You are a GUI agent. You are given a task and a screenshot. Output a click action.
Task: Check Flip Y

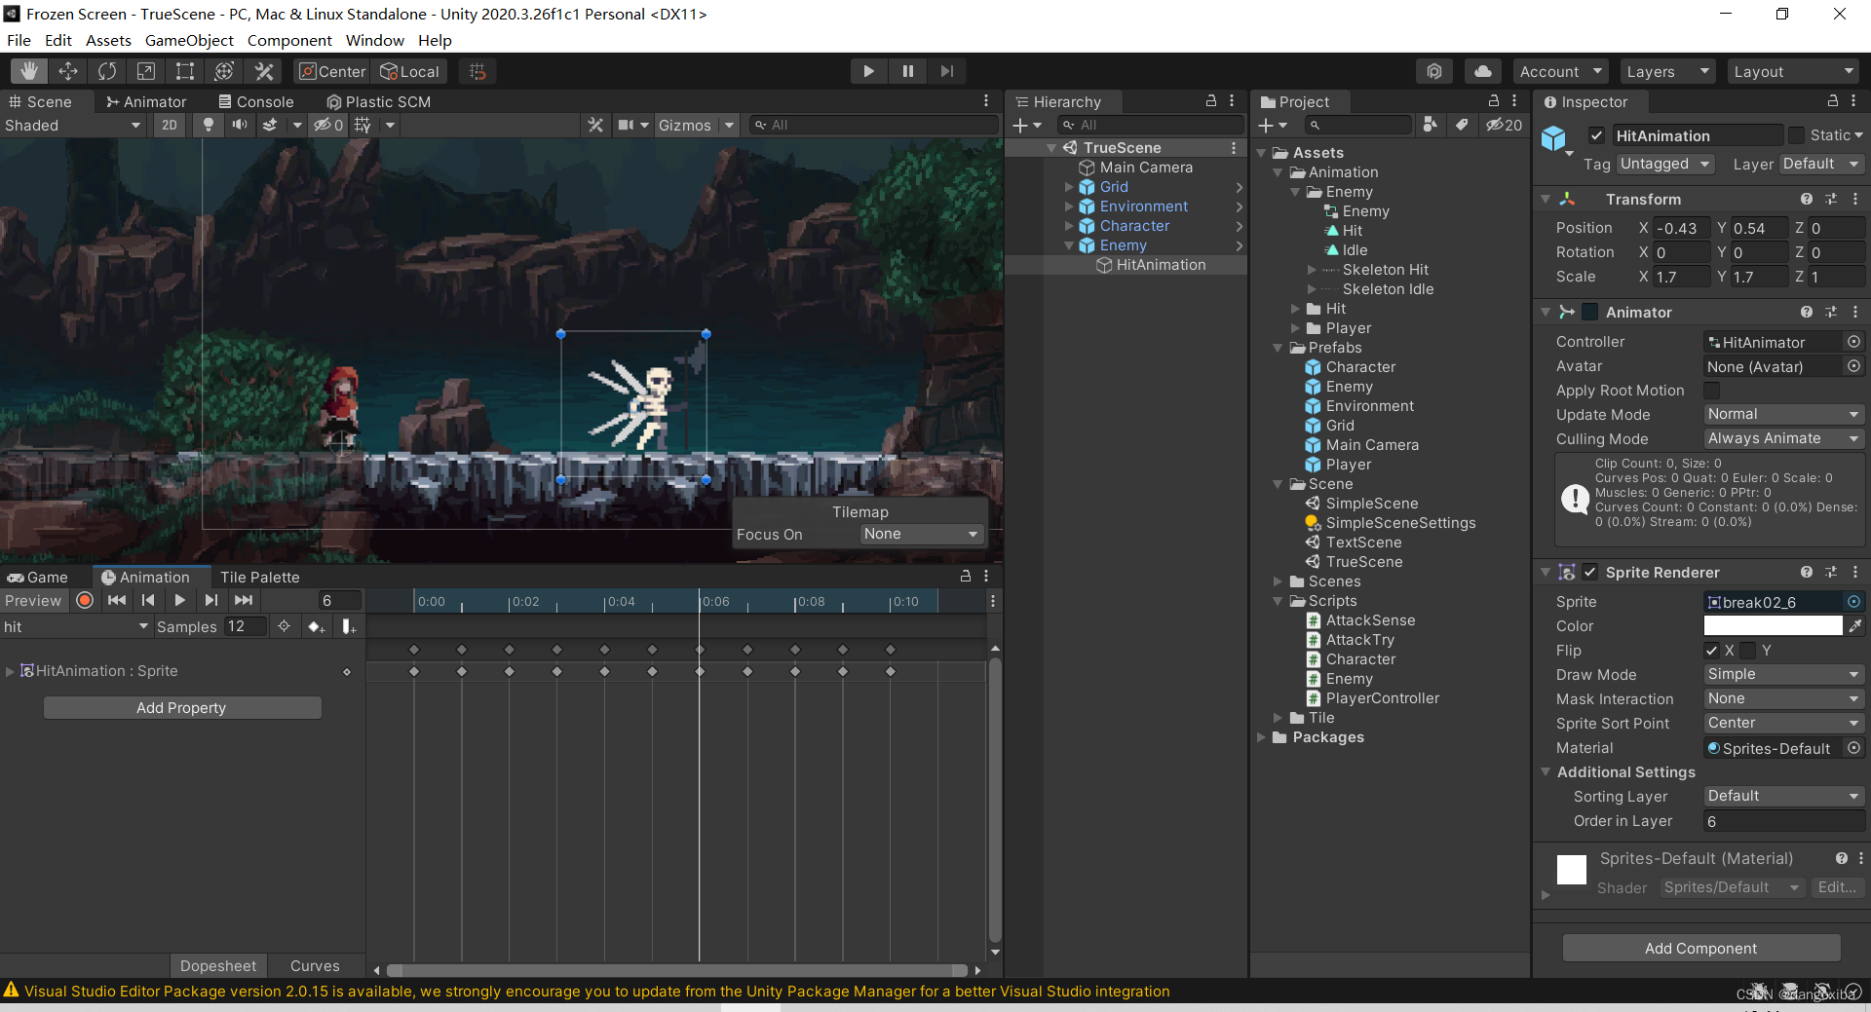pyautogui.click(x=1749, y=650)
